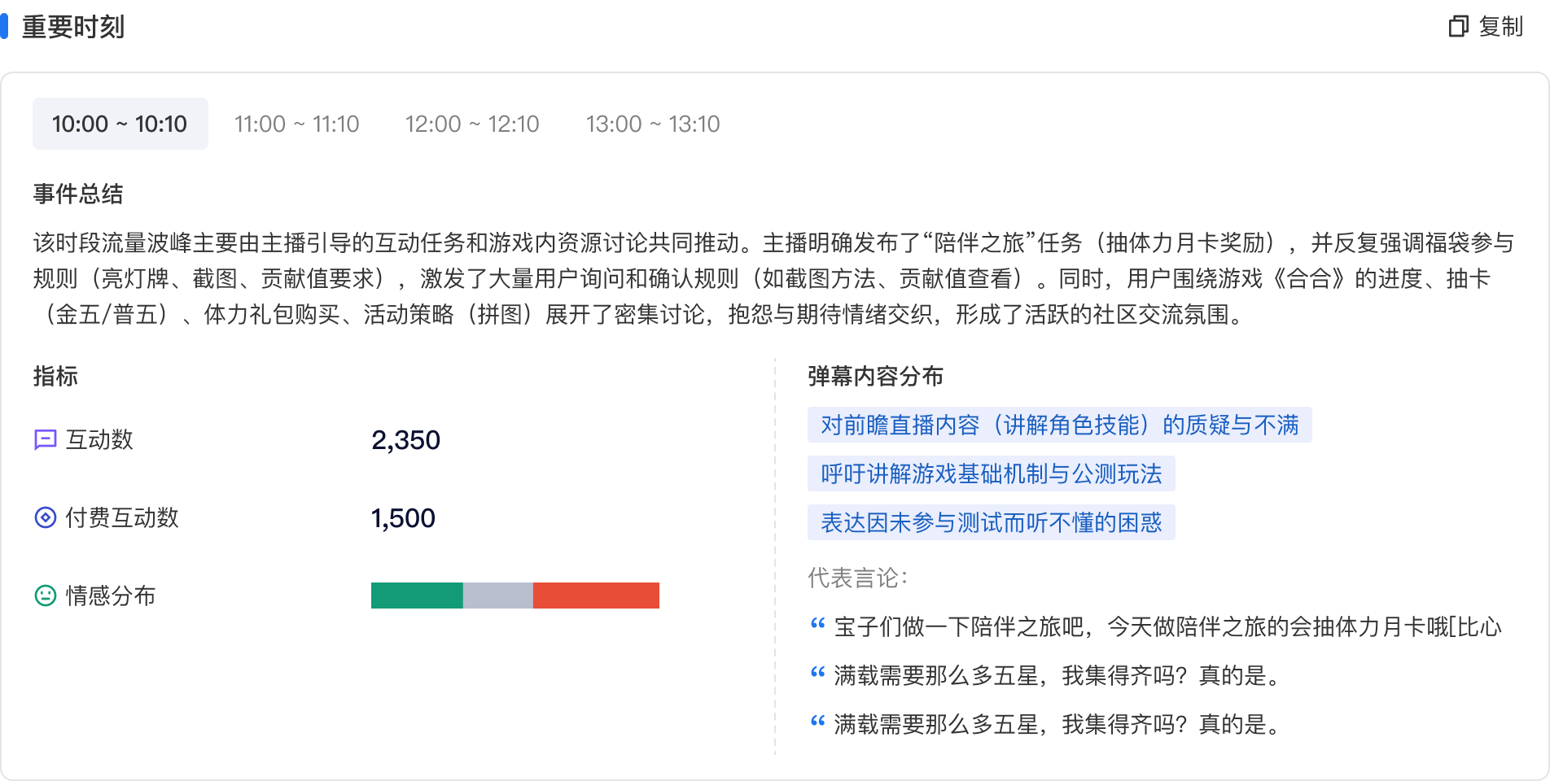Click the 重要时刻 section heading

click(73, 27)
